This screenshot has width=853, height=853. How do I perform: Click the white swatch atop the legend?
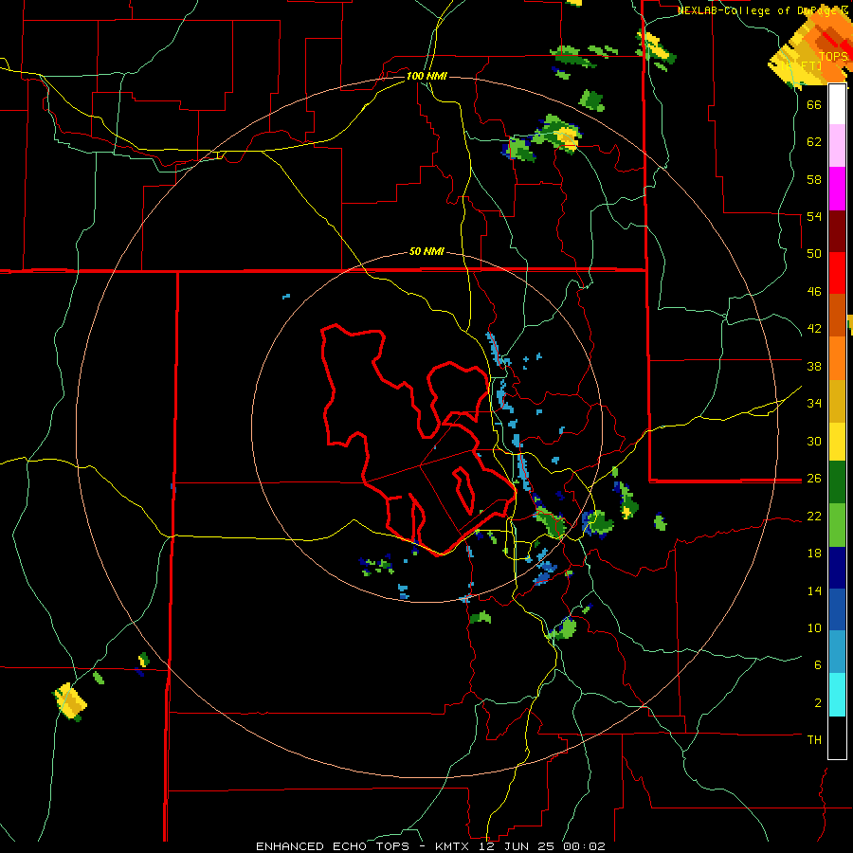(837, 105)
